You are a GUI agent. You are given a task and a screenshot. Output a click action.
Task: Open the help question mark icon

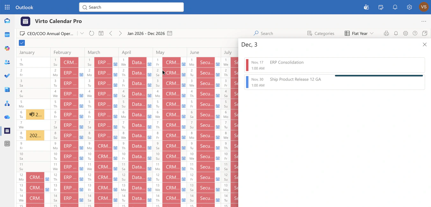coord(415,33)
